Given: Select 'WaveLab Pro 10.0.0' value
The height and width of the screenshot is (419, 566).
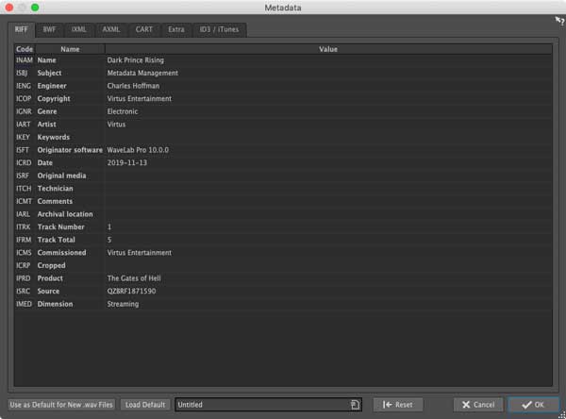Looking at the screenshot, I should point(138,150).
